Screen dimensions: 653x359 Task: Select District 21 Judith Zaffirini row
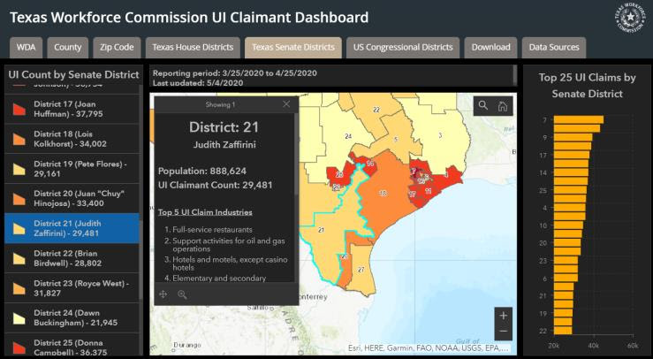click(72, 228)
